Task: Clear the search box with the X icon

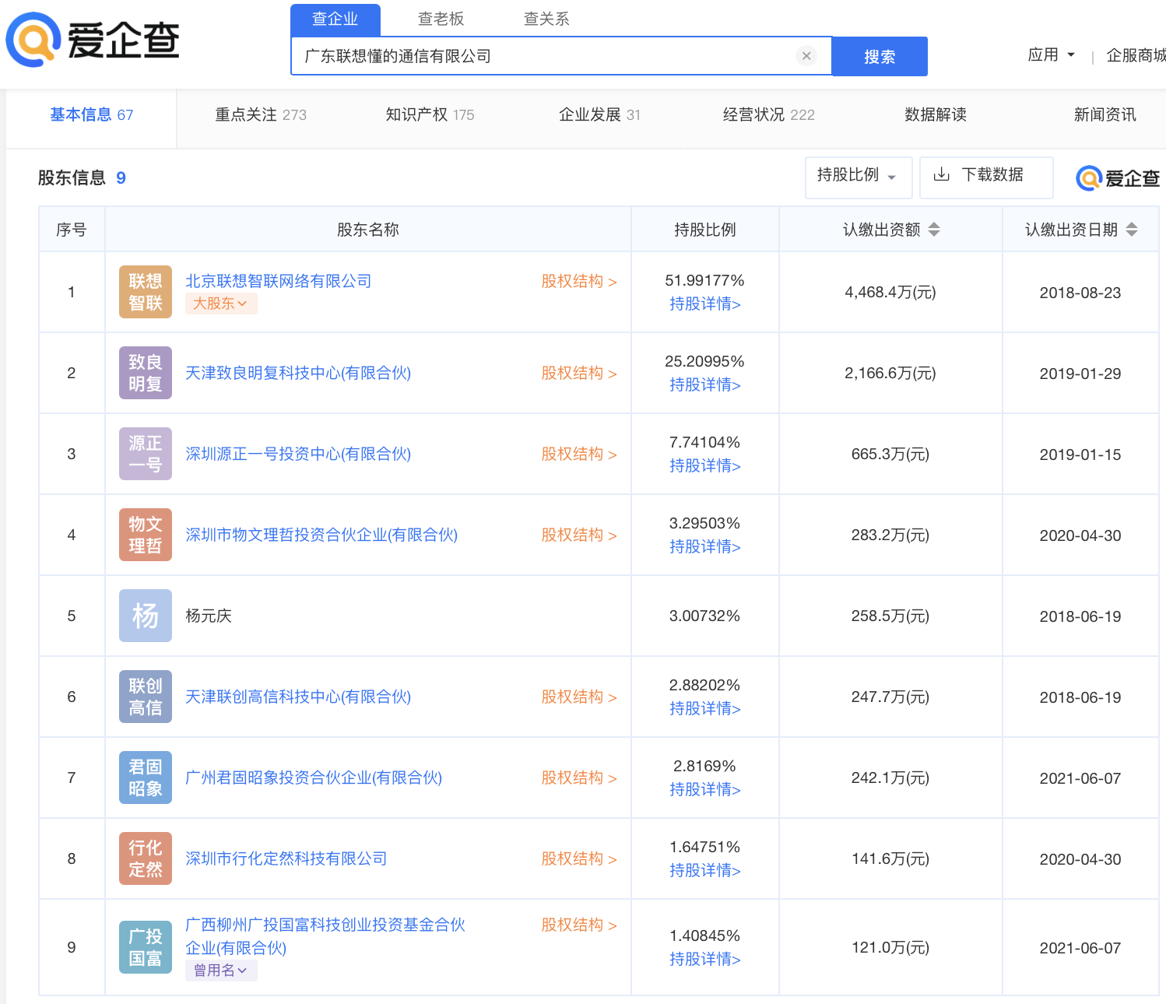Action: (806, 56)
